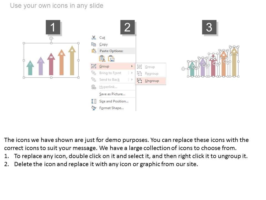The width and height of the screenshot is (266, 200).
Task: Click the tan arrow in grouped chart
Action: pyautogui.click(x=72, y=61)
